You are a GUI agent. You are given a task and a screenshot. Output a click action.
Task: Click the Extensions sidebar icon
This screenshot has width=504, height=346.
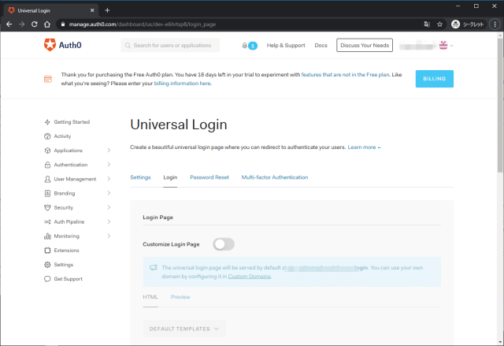[x=47, y=251]
